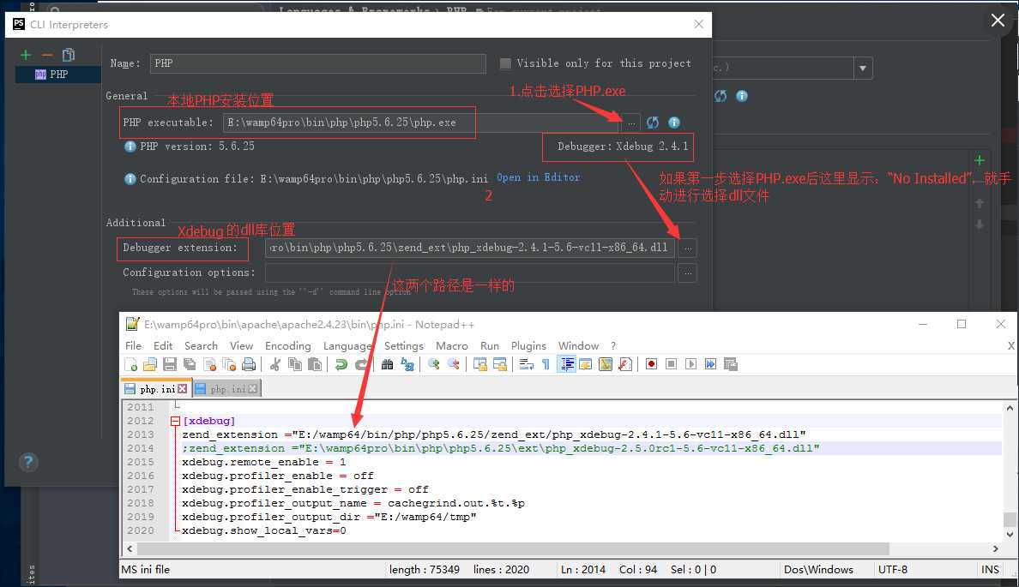Screen dimensions: 1019x587
Task: Open the Search menu in Notepad++
Action: 201,346
